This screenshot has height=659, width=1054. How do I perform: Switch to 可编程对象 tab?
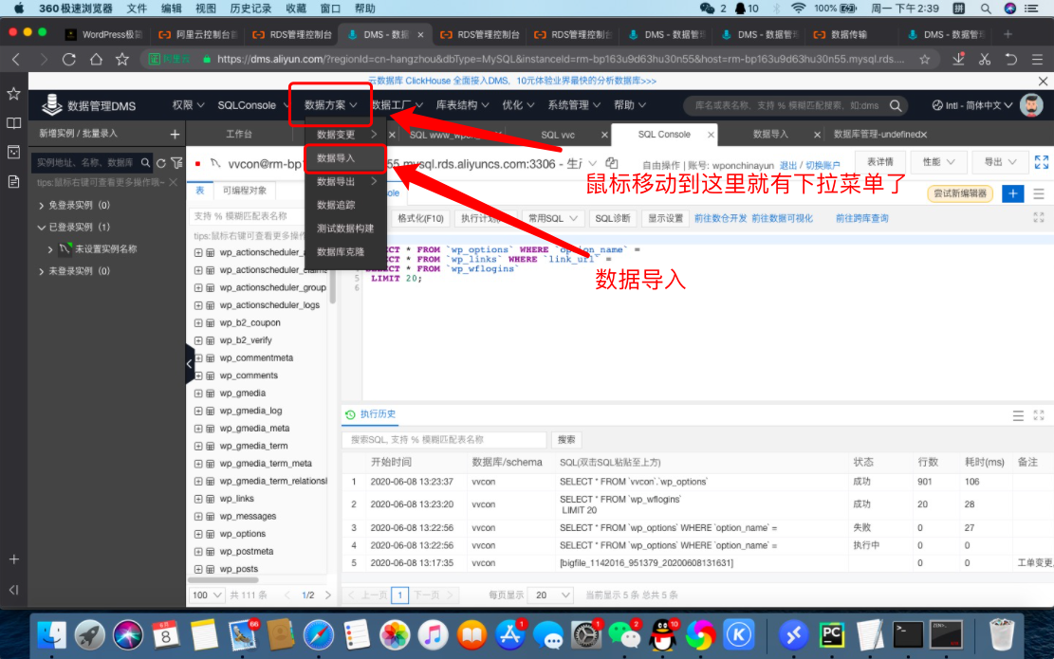[245, 191]
